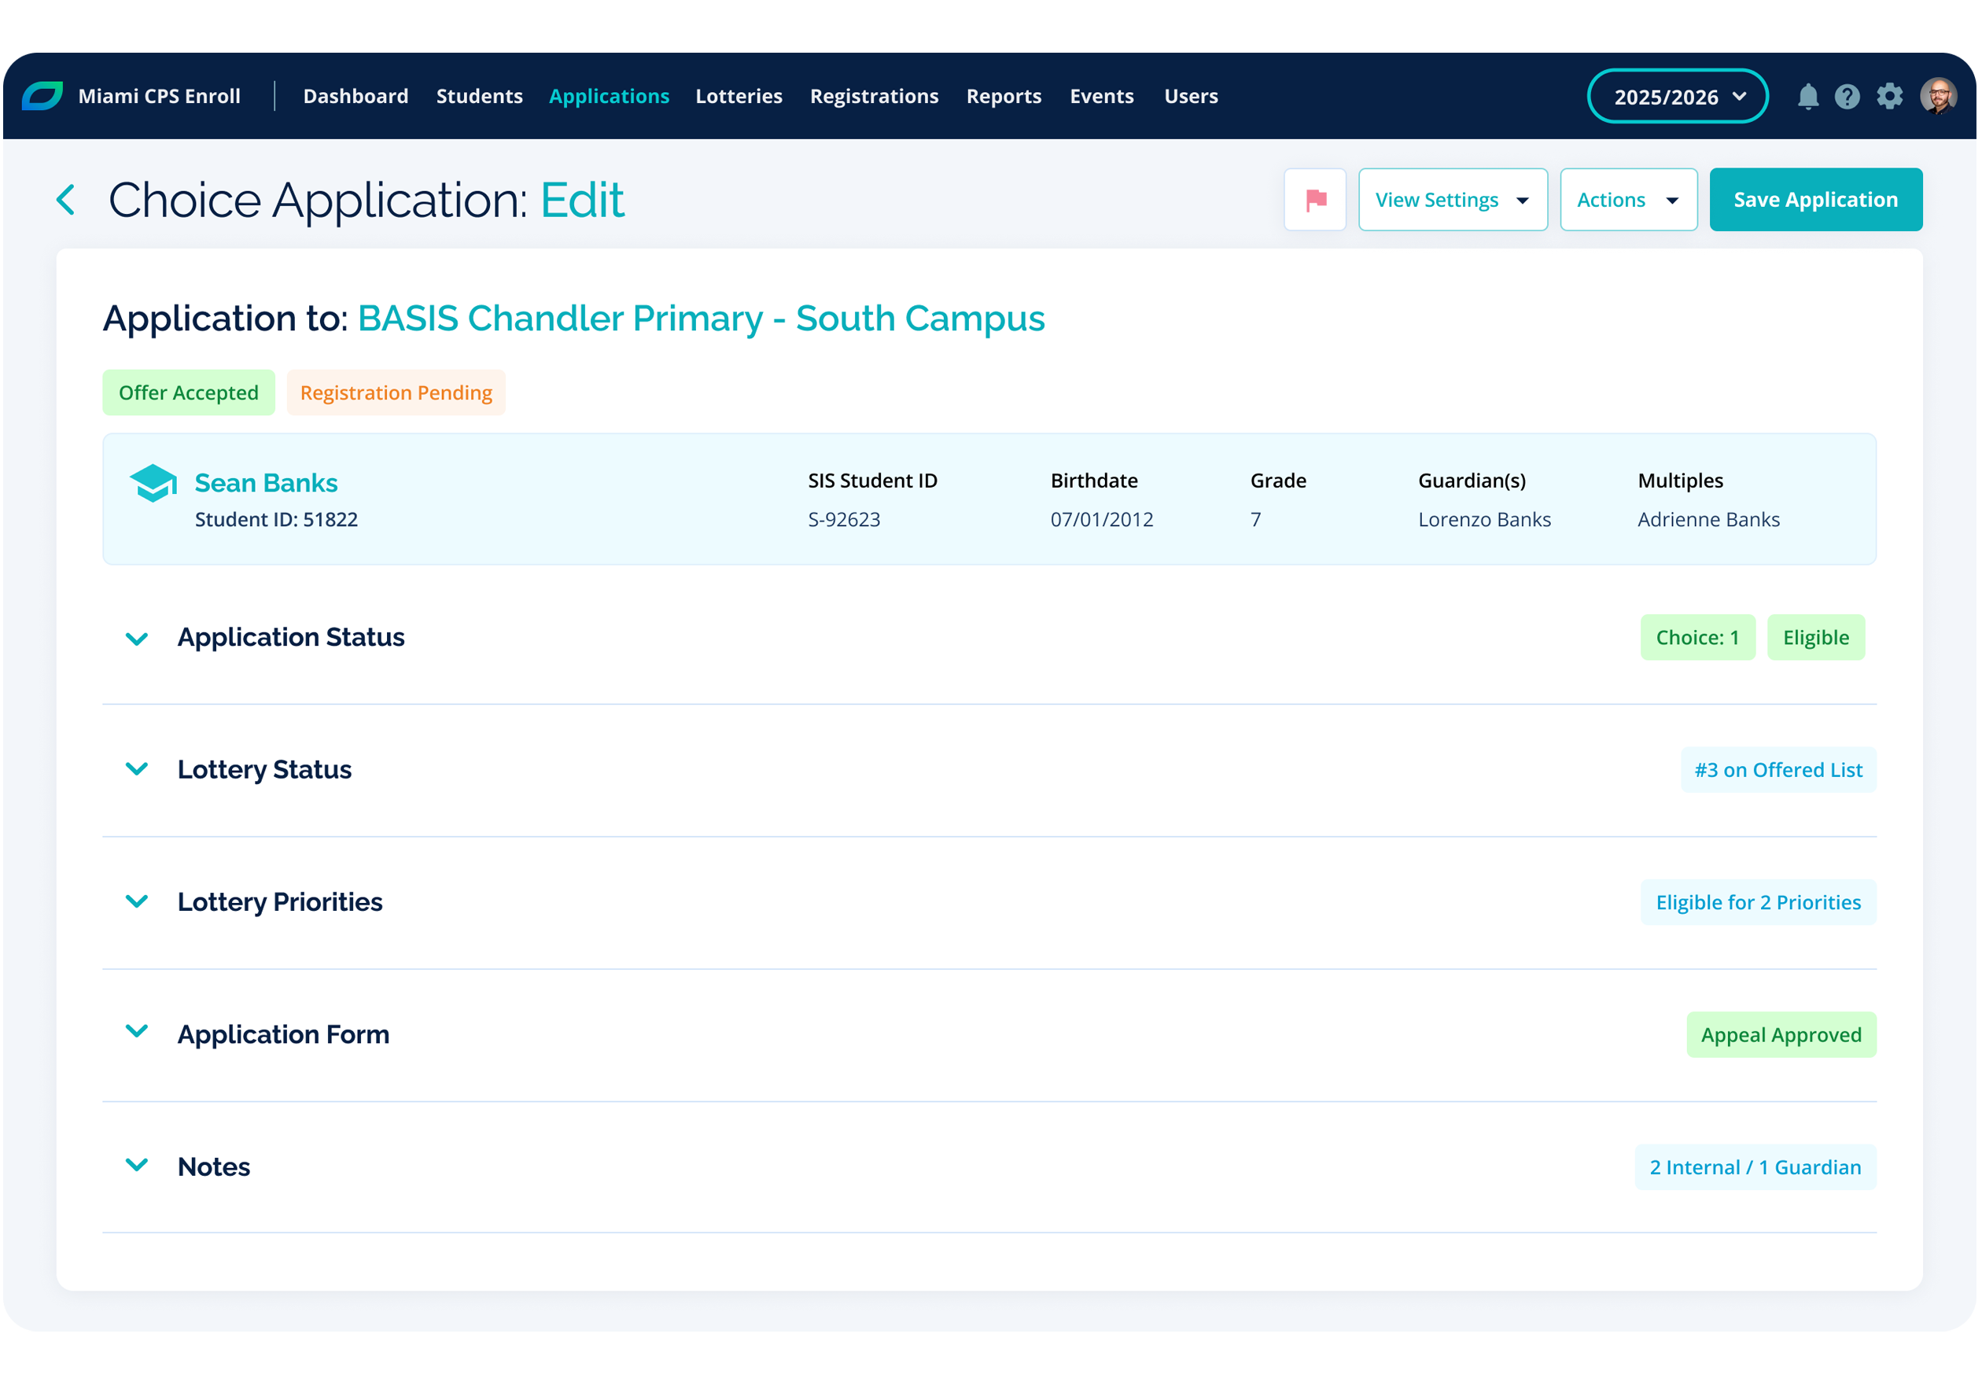Viewport: 1982px width, 1378px height.
Task: Open the Actions dropdown menu
Action: coord(1627,200)
